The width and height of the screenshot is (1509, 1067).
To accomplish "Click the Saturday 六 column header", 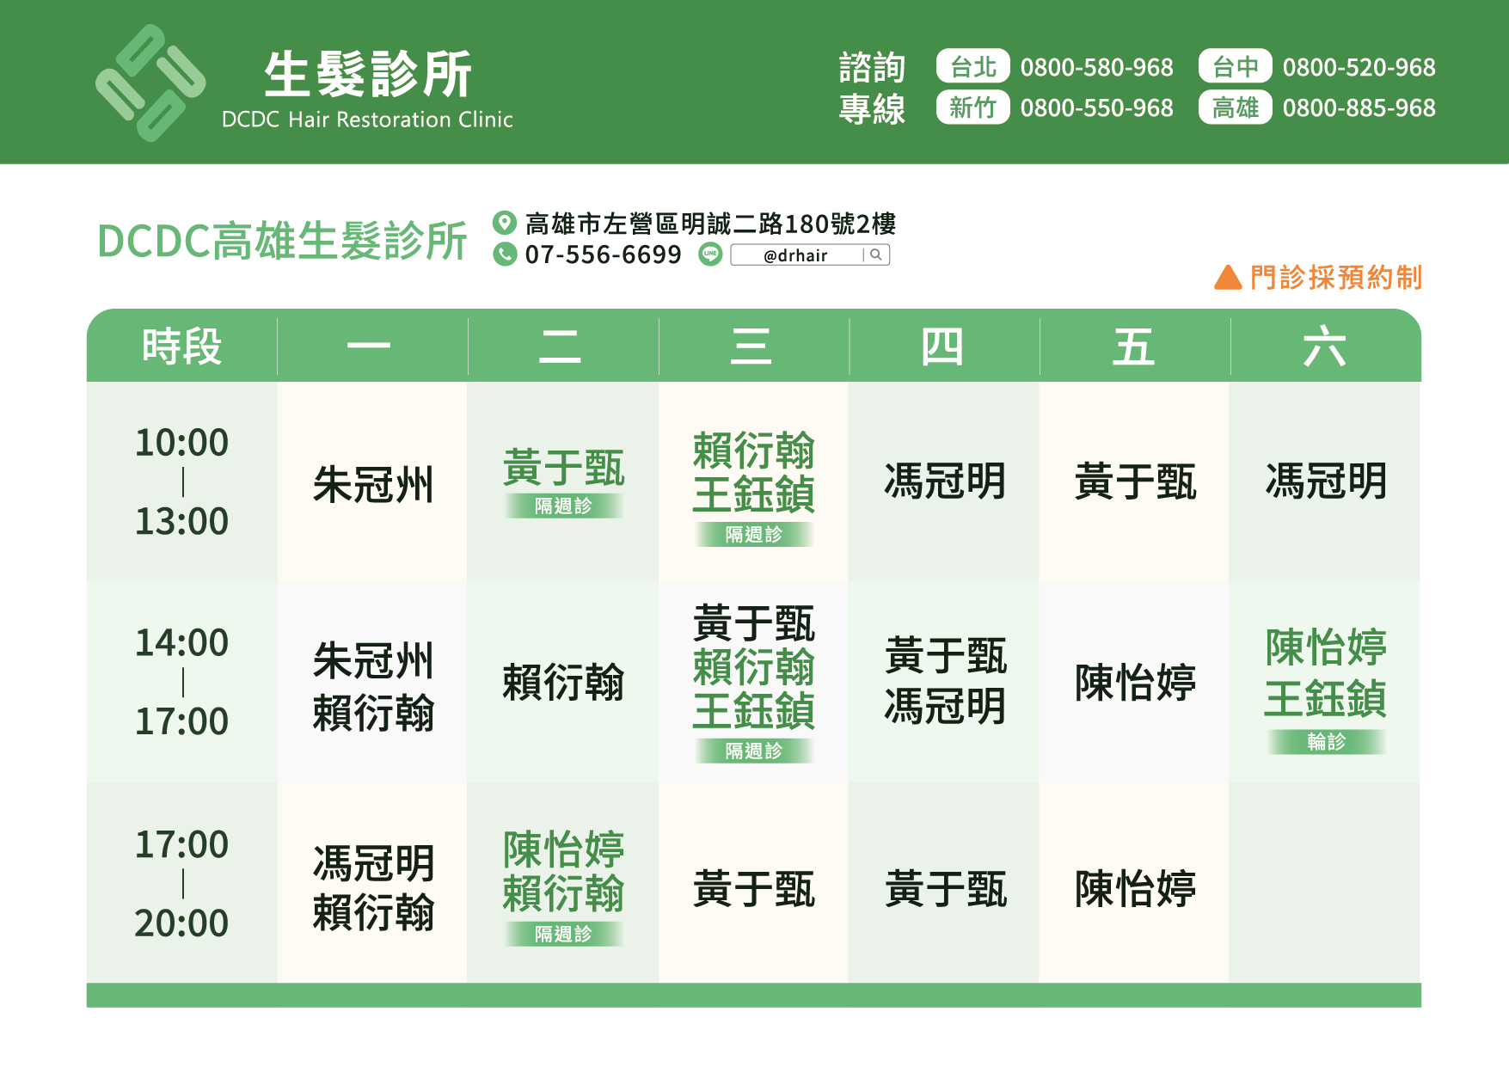I will [1324, 346].
